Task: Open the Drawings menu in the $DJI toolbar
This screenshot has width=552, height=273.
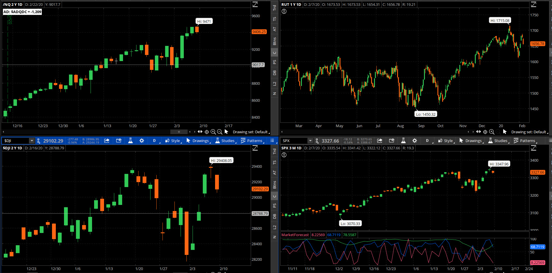Action: click(x=198, y=141)
